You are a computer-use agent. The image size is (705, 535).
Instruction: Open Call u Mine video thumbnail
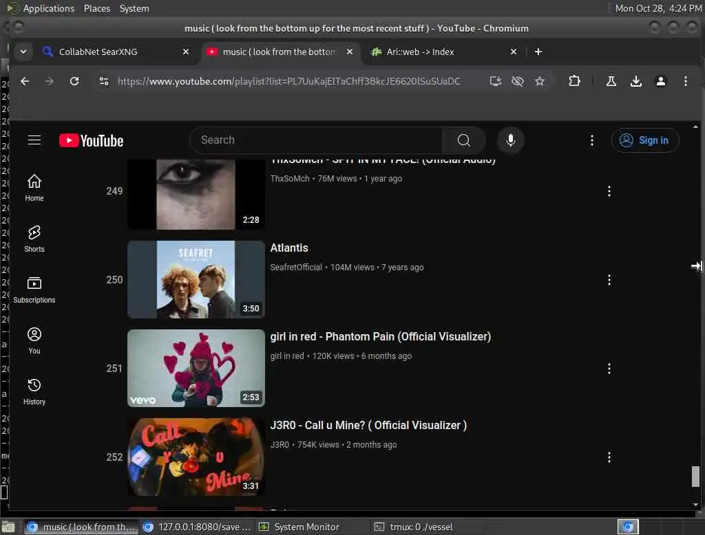click(196, 457)
